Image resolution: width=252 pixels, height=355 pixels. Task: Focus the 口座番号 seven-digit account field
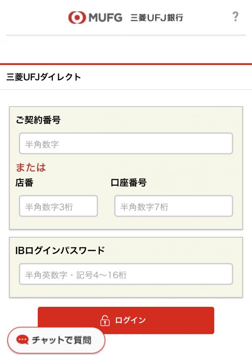[174, 206]
